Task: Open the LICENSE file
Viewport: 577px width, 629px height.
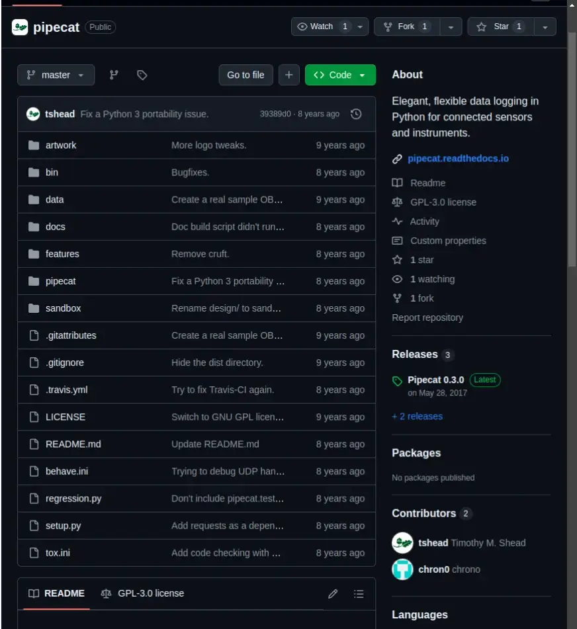Action: (x=66, y=417)
